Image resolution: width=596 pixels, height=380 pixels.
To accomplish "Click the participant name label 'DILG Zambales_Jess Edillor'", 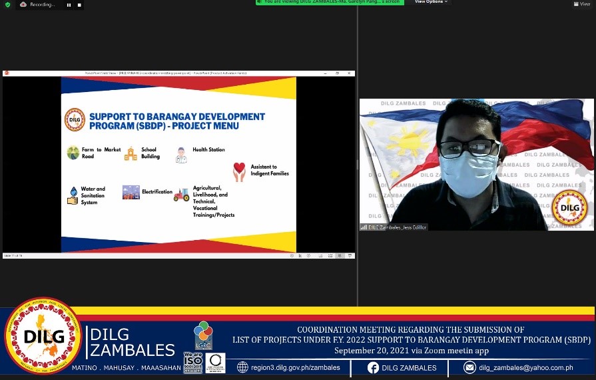I will 397,227.
